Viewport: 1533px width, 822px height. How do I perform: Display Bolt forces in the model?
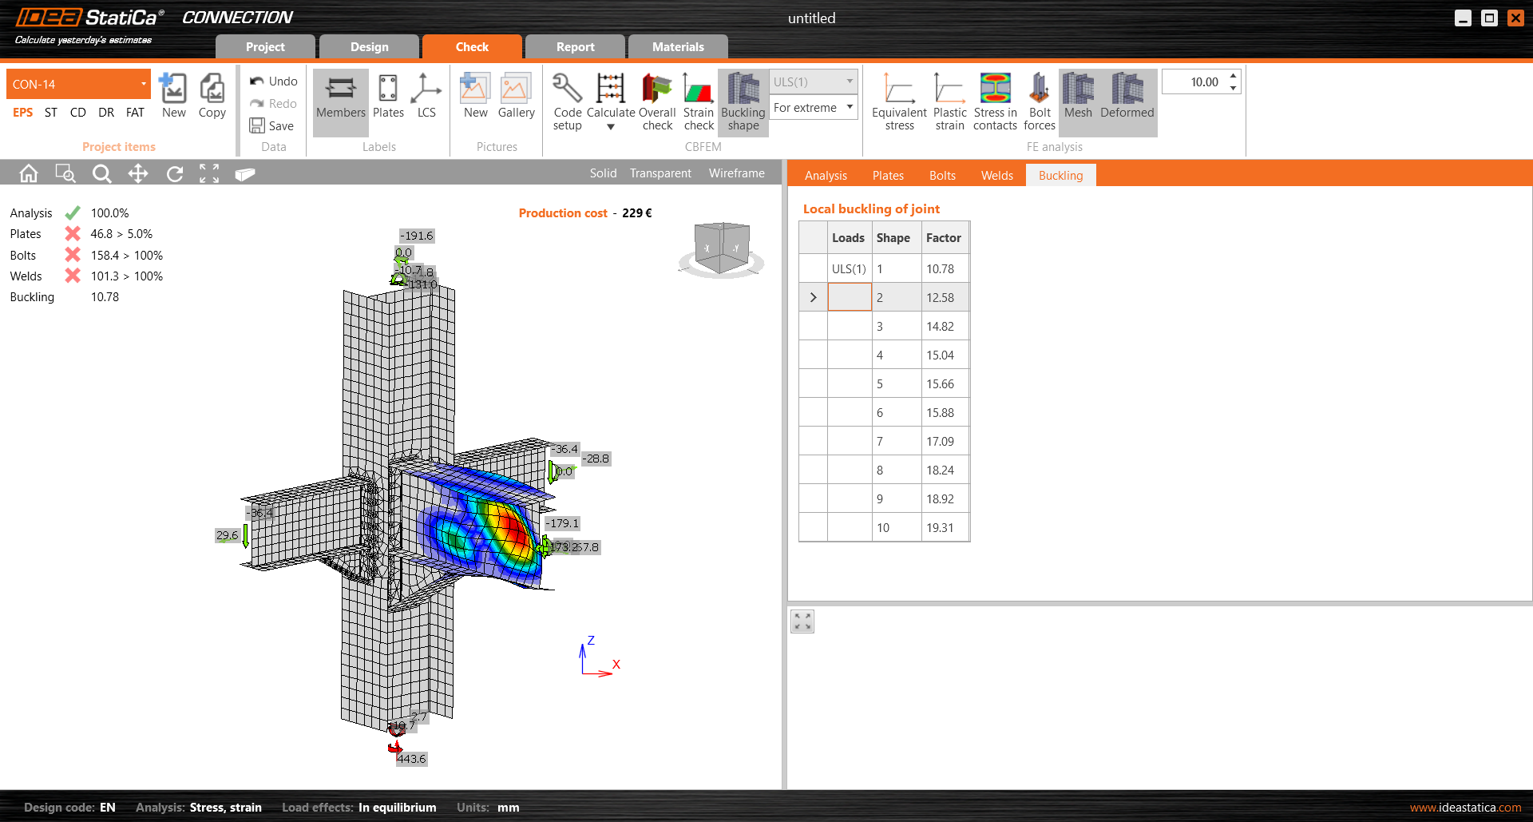(1039, 89)
